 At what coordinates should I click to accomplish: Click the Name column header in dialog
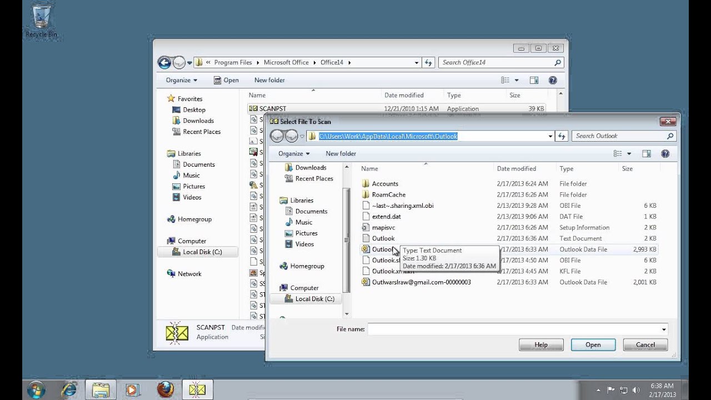(369, 168)
